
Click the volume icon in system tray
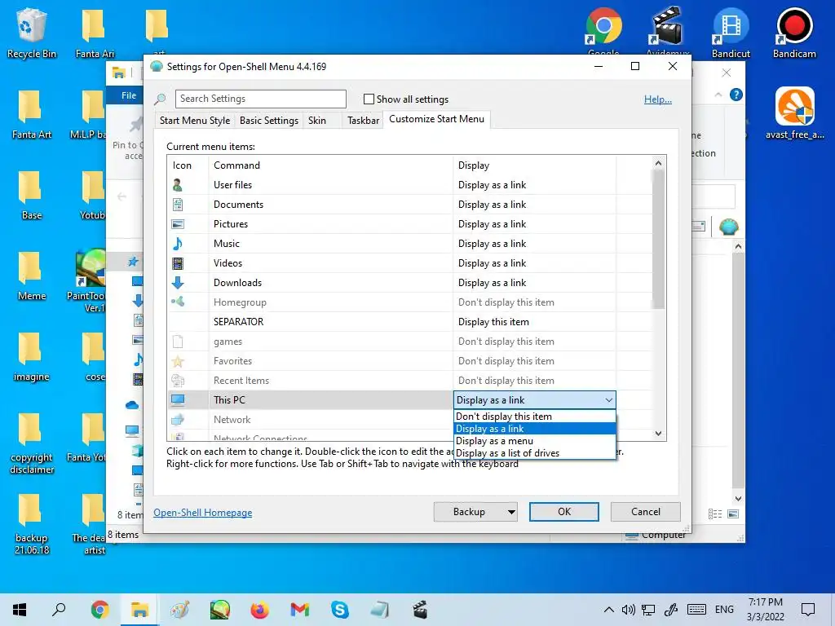coord(629,610)
